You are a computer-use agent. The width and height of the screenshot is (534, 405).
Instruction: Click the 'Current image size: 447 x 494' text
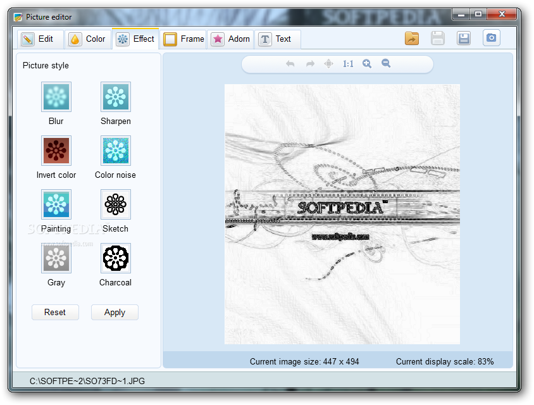tap(304, 361)
